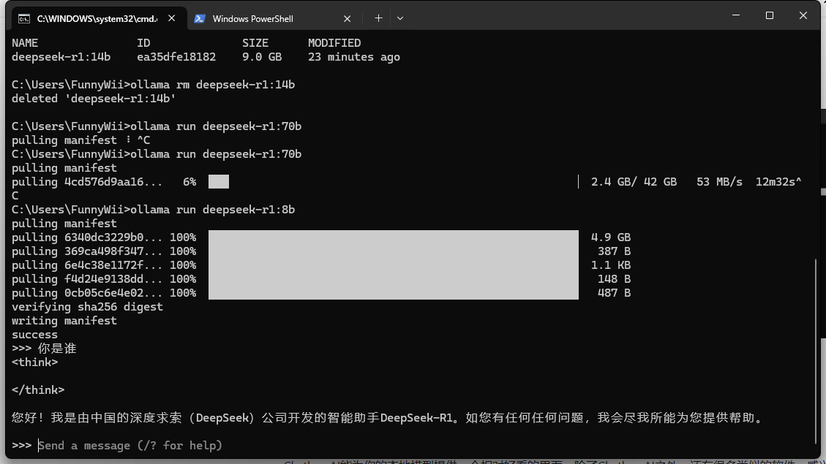Click the 'success' output line

pos(35,335)
